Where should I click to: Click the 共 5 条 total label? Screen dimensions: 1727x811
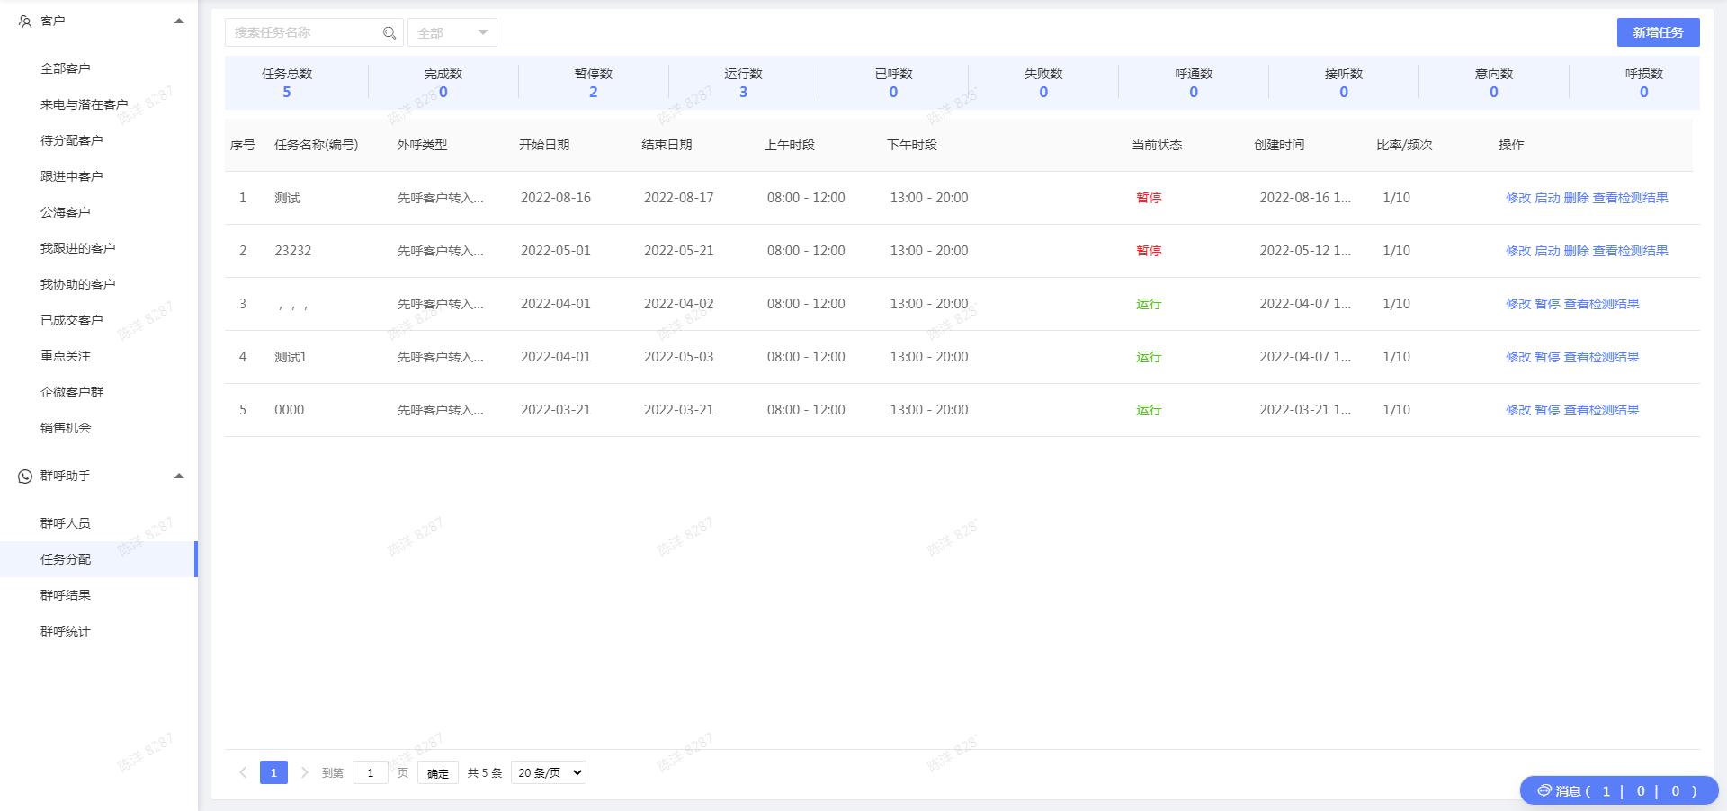pyautogui.click(x=485, y=772)
